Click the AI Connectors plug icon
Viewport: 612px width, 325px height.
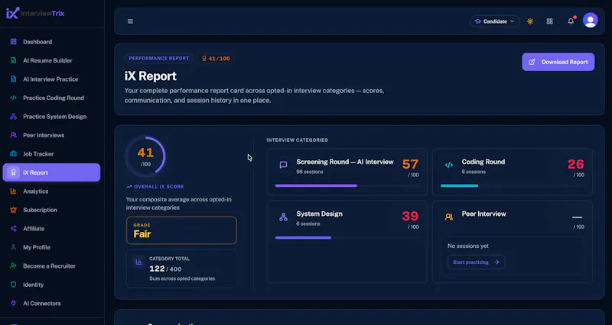[13, 303]
